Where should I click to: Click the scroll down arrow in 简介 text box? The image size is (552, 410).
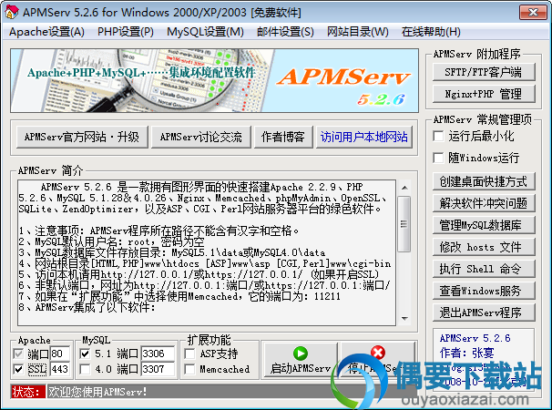click(404, 318)
